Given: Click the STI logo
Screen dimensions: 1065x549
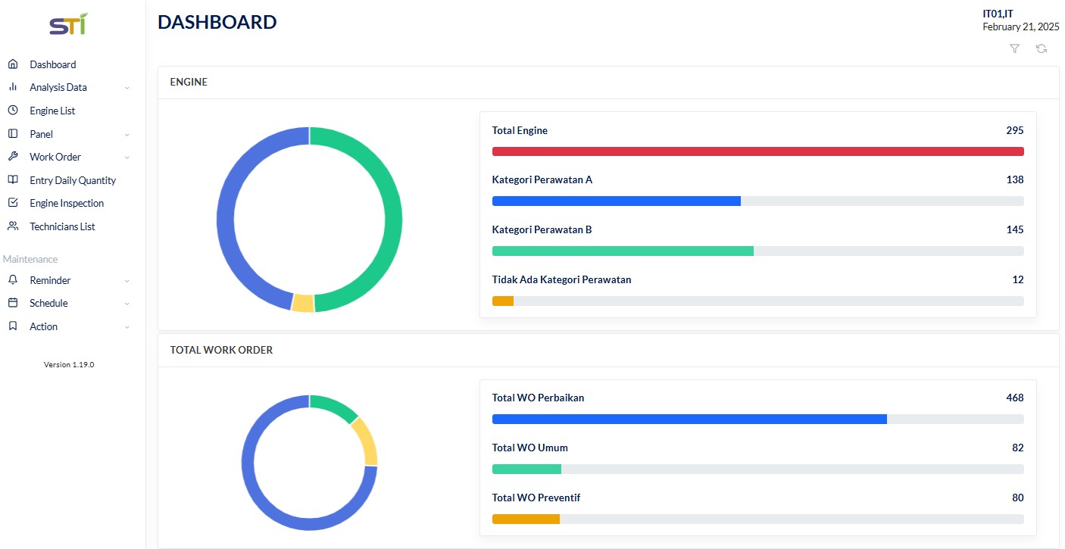Looking at the screenshot, I should coord(68,24).
